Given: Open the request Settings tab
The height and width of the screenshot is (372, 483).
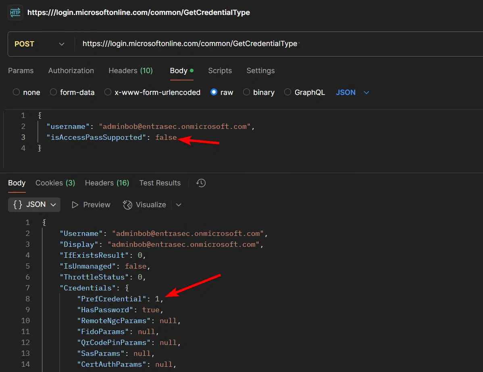Looking at the screenshot, I should pyautogui.click(x=260, y=71).
